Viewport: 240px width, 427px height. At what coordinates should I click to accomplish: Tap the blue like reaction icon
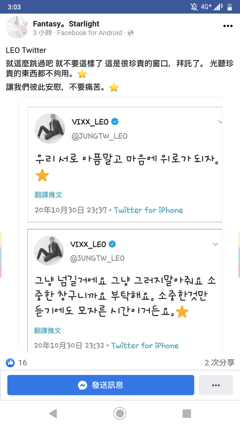(10, 362)
